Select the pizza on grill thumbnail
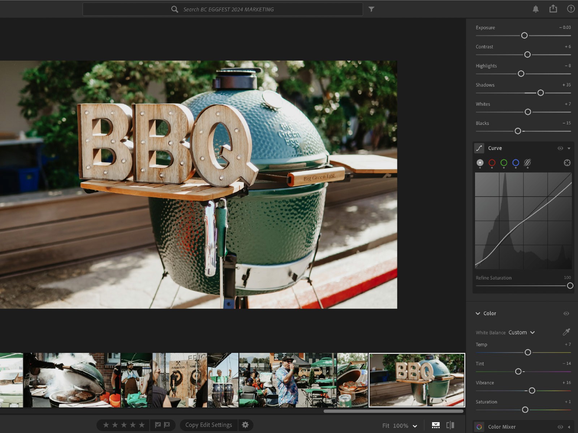The height and width of the screenshot is (433, 578). pyautogui.click(x=352, y=380)
